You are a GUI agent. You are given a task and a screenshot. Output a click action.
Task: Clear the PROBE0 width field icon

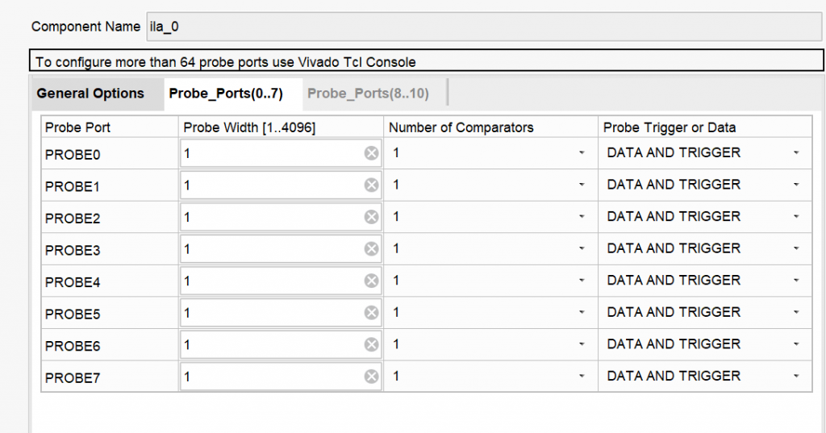coord(371,153)
